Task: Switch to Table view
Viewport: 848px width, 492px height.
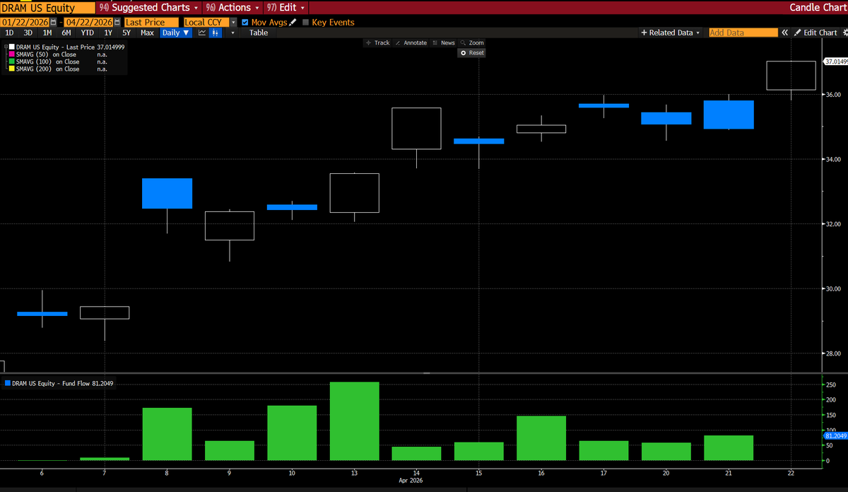Action: tap(259, 33)
